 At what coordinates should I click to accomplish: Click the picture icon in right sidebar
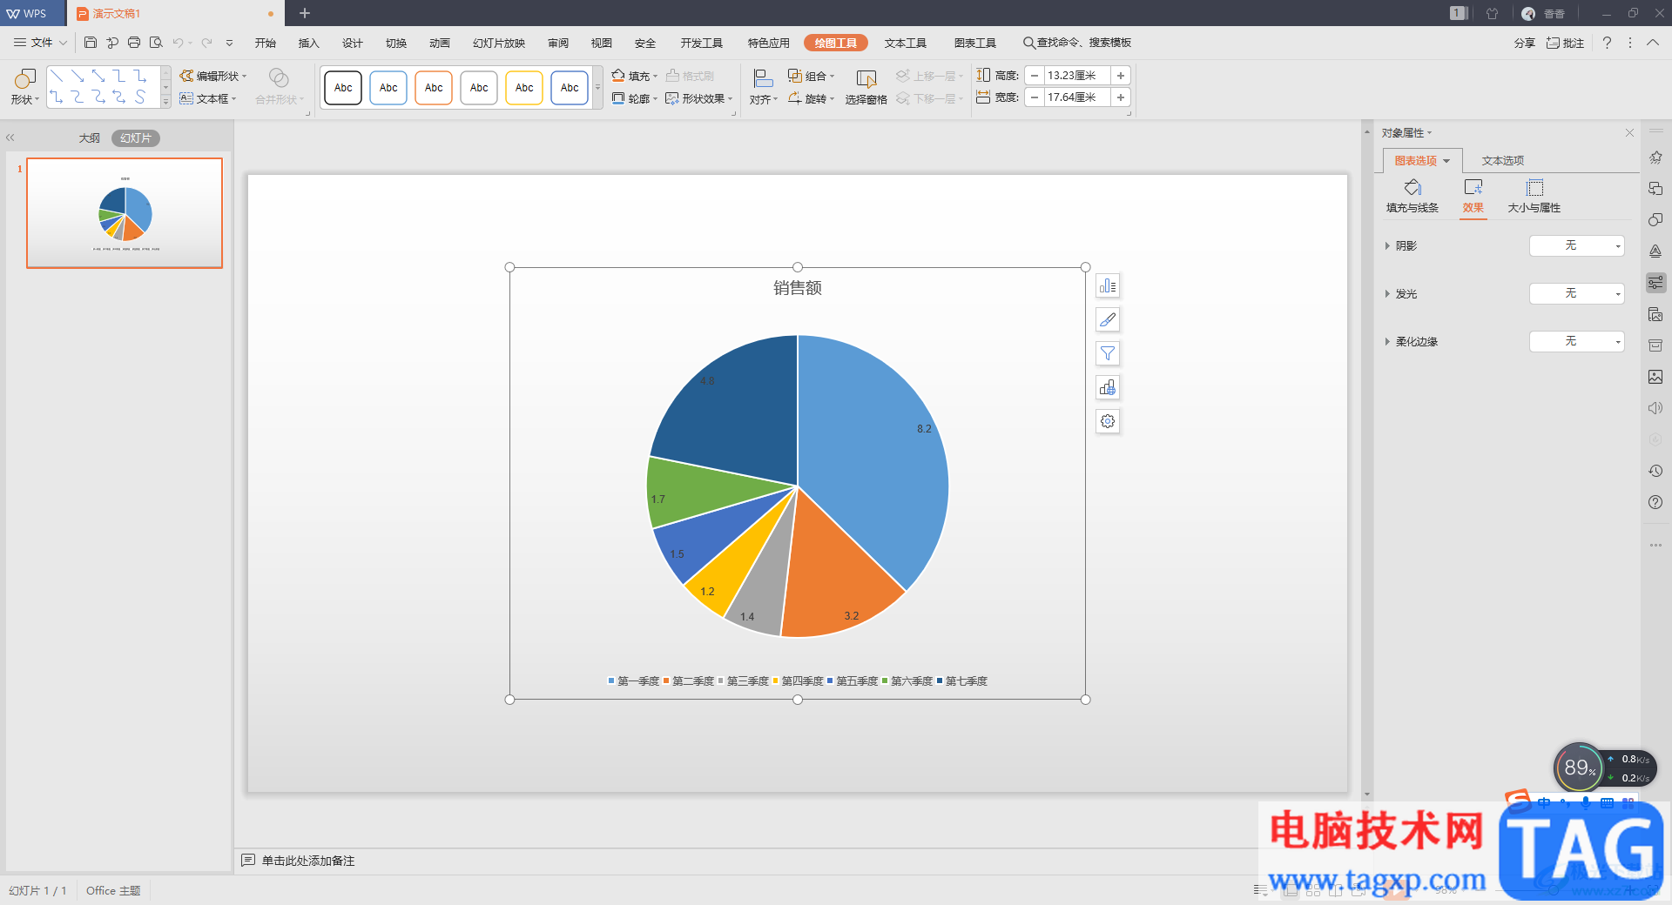pyautogui.click(x=1655, y=377)
